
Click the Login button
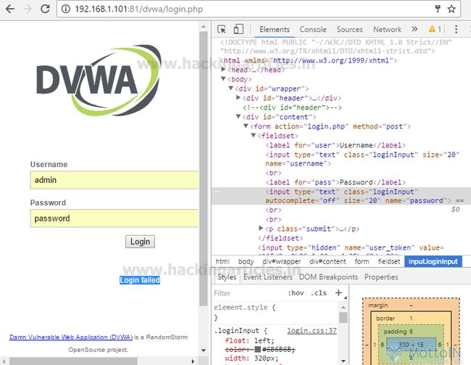pyautogui.click(x=140, y=242)
